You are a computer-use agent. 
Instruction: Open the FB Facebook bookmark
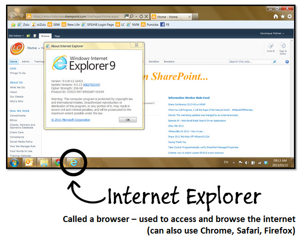165,25
